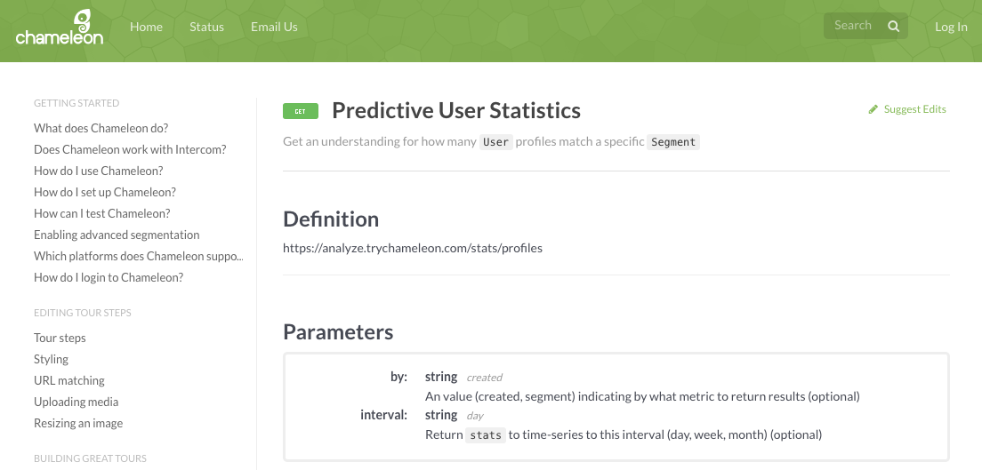Viewport: 982px width, 470px height.
Task: Click the green GET method badge
Action: click(x=301, y=111)
